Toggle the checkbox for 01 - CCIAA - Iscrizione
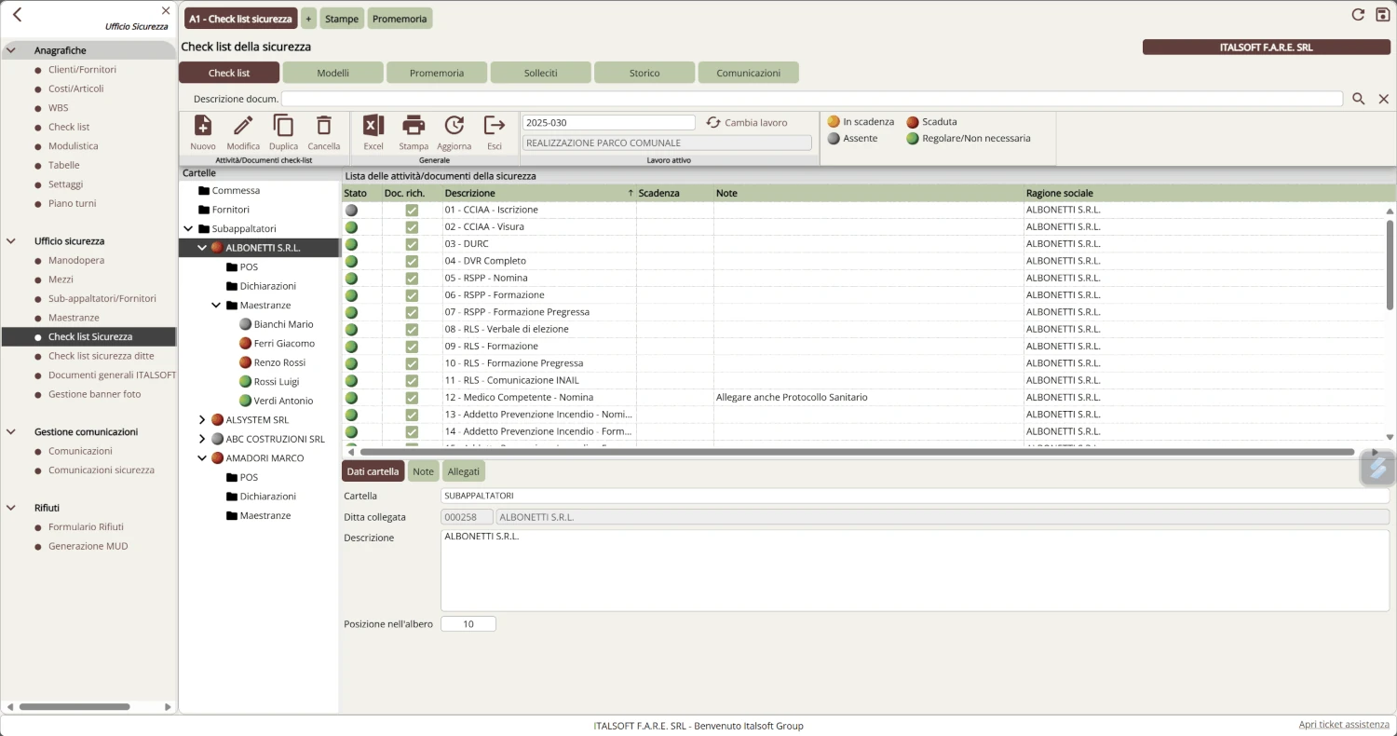This screenshot has width=1397, height=736. tap(412, 211)
